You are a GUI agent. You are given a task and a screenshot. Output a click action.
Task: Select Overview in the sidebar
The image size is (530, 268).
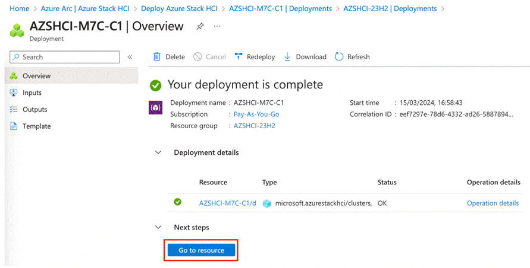[x=36, y=76]
